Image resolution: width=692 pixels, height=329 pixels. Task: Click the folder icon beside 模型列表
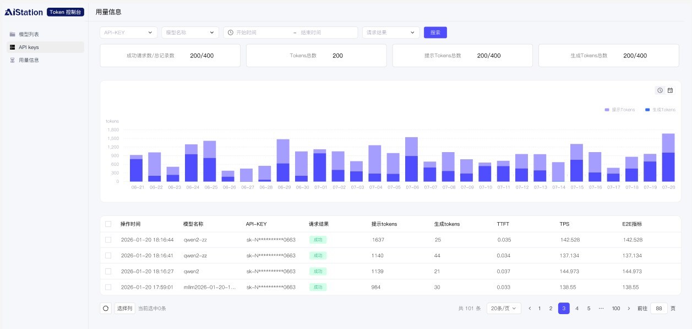(x=12, y=34)
